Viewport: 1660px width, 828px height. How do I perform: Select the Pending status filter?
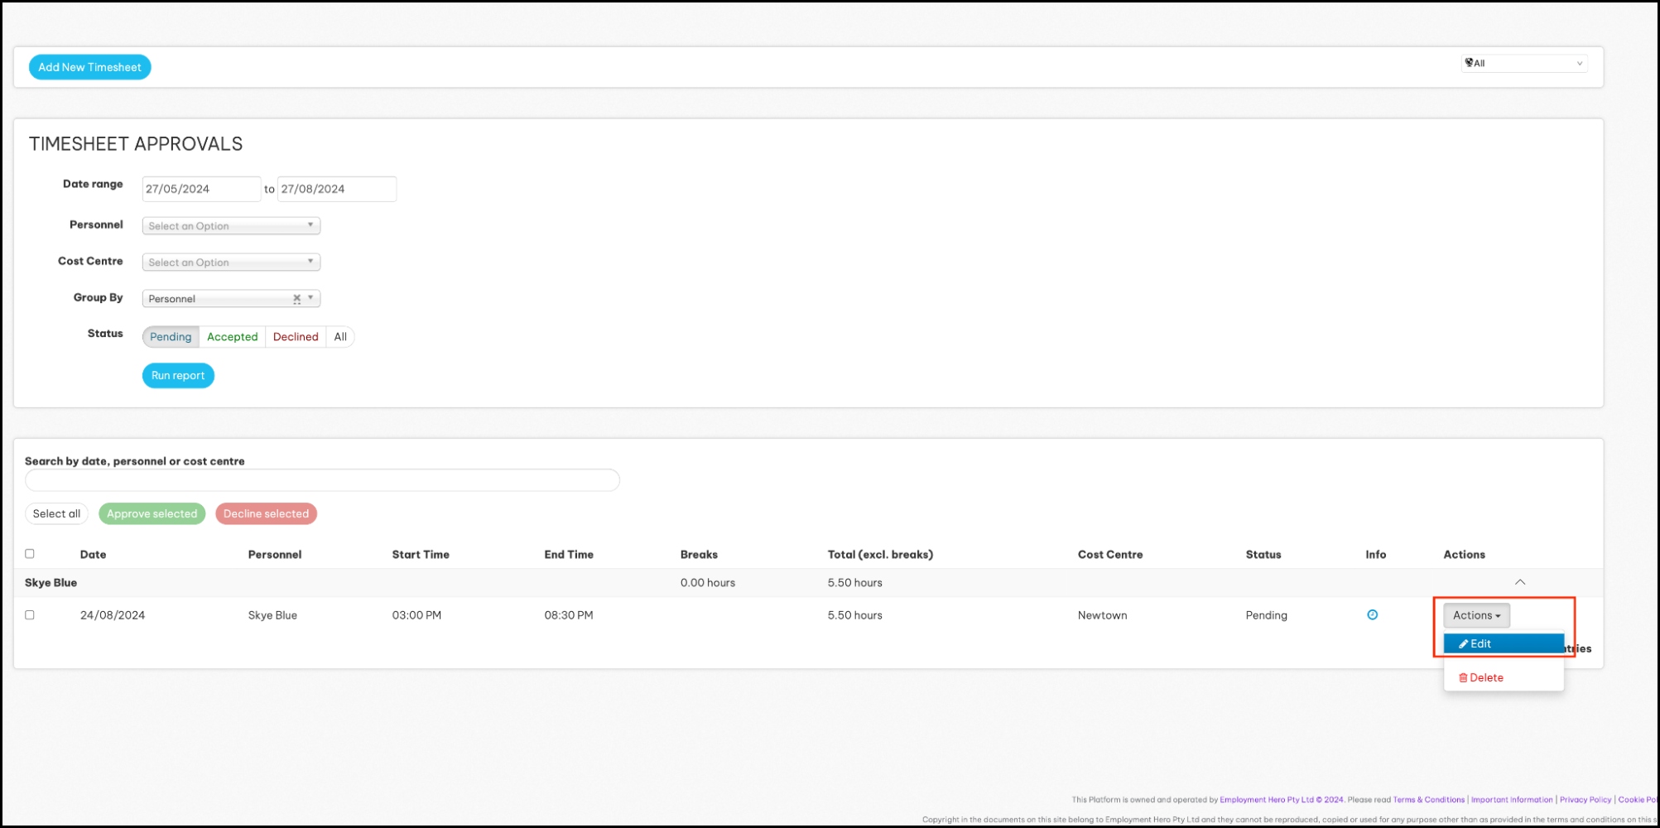pos(171,337)
